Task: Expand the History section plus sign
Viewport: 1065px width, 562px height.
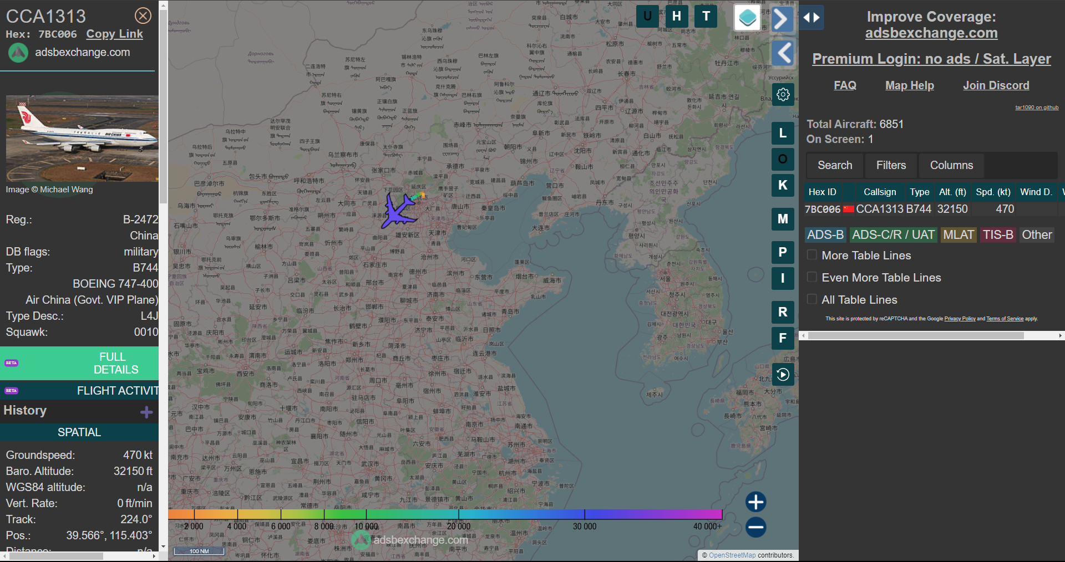Action: pyautogui.click(x=146, y=412)
